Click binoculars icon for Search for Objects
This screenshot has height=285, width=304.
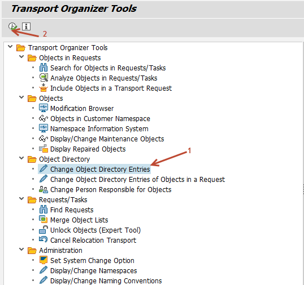(44, 68)
